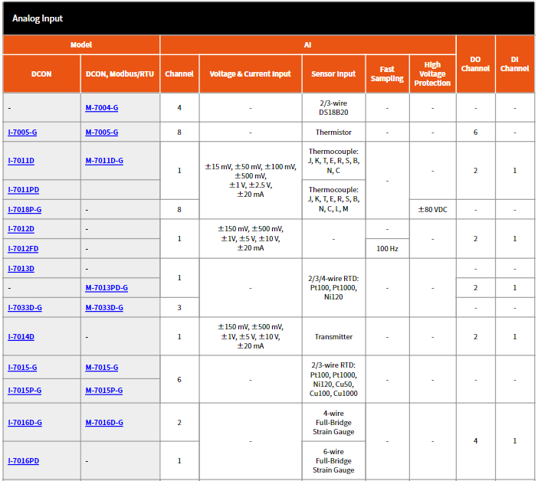Click the 6-wire Full-Bridge Strain Gauge cell

[333, 461]
